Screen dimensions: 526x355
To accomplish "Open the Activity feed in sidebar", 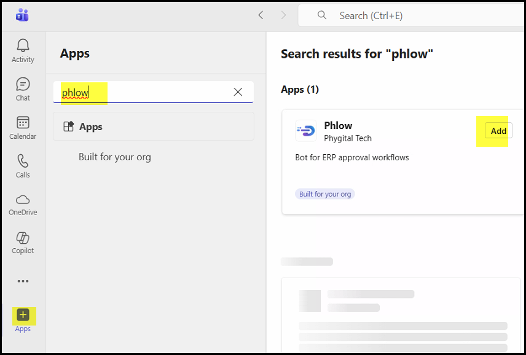I will 23,50.
